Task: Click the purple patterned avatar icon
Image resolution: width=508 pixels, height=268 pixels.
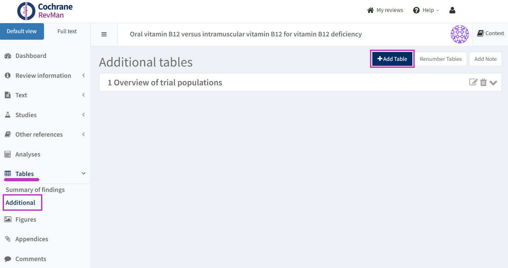Action: pos(460,34)
